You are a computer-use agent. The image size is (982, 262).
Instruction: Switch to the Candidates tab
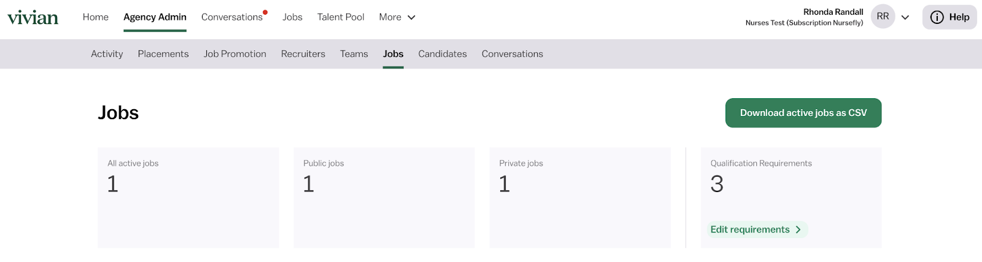point(443,54)
